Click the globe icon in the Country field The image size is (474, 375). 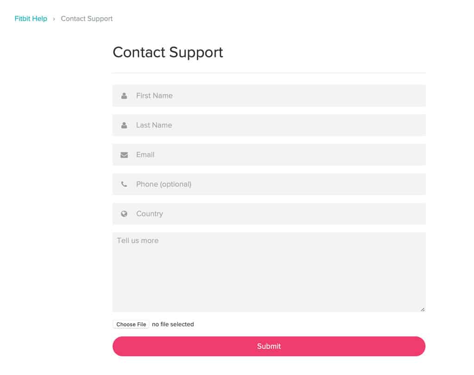coord(124,213)
